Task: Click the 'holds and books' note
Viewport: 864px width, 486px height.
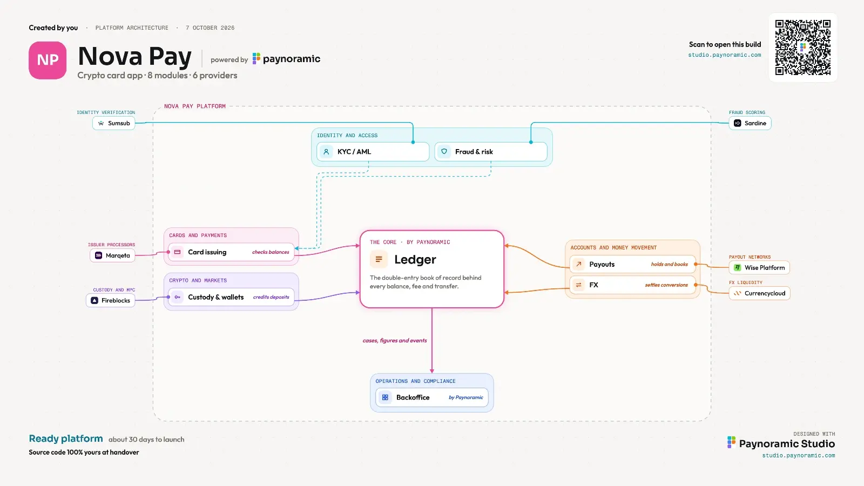Action: click(670, 264)
